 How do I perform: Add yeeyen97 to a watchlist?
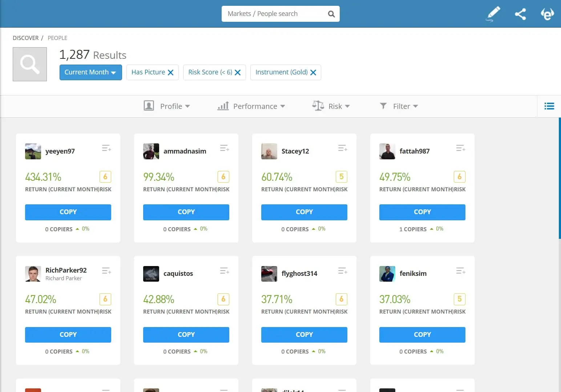click(106, 148)
